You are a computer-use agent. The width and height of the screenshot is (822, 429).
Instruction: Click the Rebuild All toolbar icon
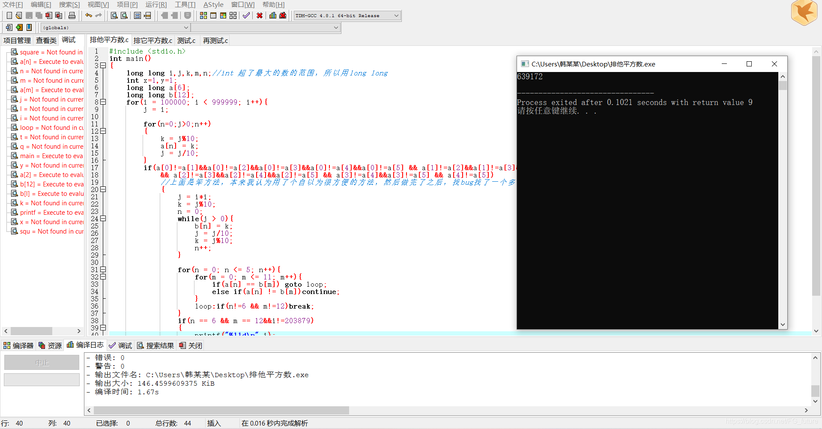tap(233, 16)
